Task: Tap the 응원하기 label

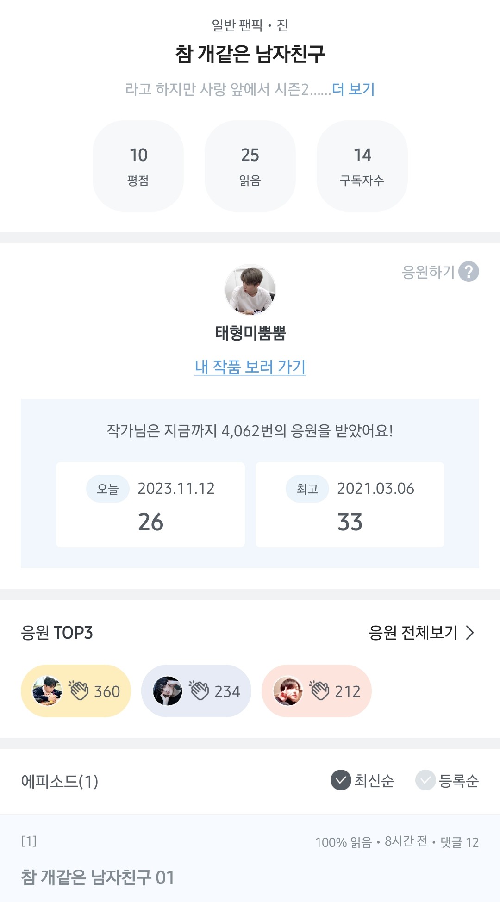Action: 428,272
